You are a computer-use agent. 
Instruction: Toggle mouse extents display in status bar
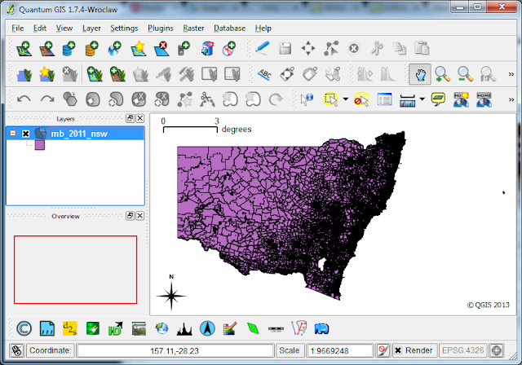click(x=15, y=350)
